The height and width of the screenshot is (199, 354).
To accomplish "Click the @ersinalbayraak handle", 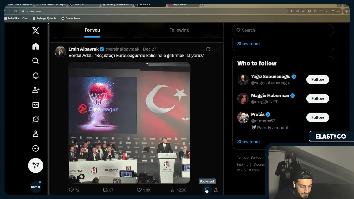I will [x=123, y=49].
